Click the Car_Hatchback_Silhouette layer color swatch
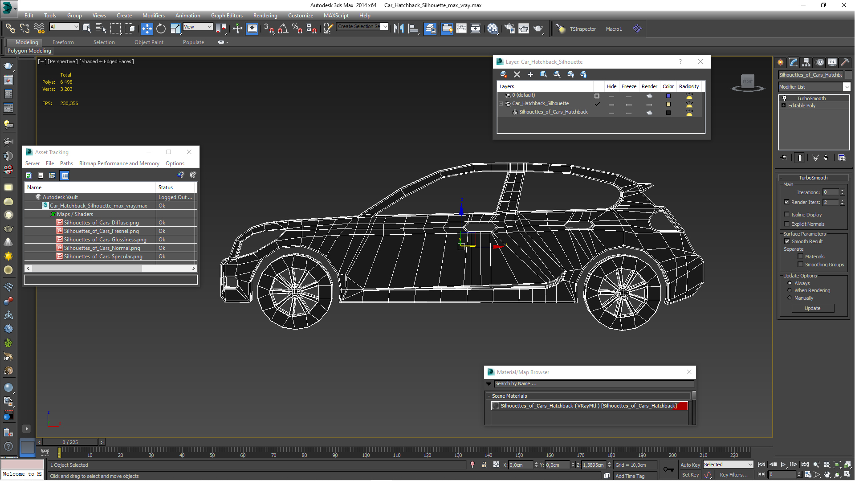855x481 pixels. [x=668, y=104]
